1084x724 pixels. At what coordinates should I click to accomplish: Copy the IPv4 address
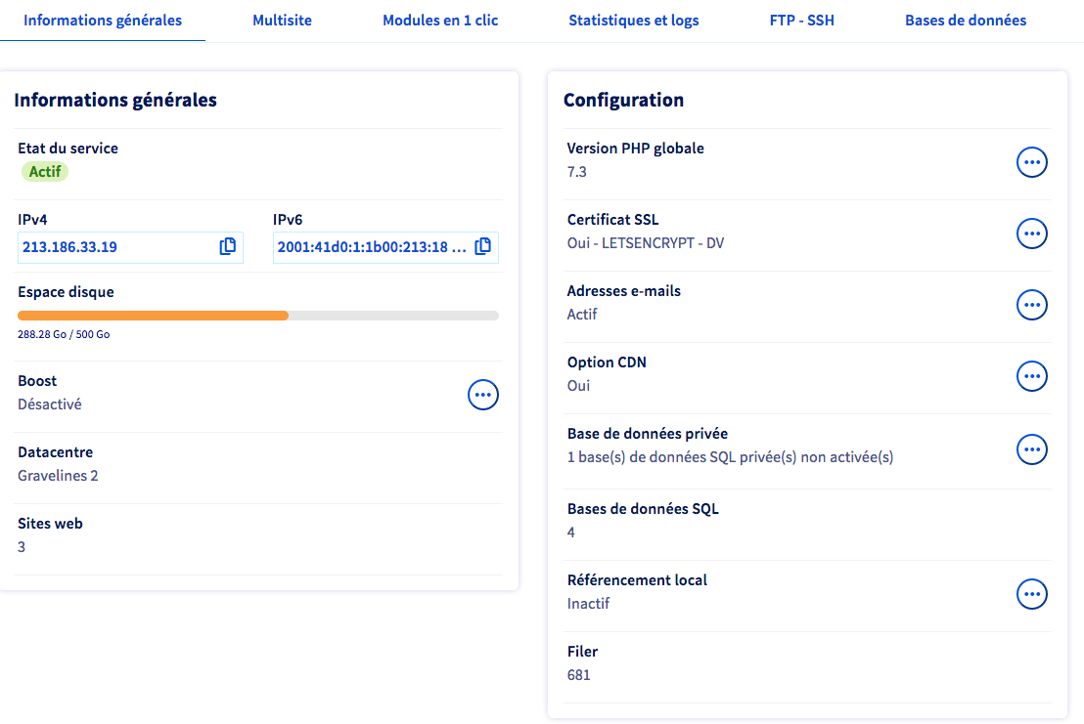(x=228, y=247)
